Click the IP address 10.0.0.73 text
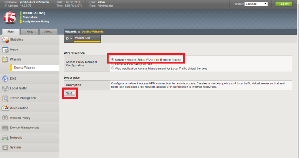This screenshot has width=299, height=158. [x=25, y=6]
